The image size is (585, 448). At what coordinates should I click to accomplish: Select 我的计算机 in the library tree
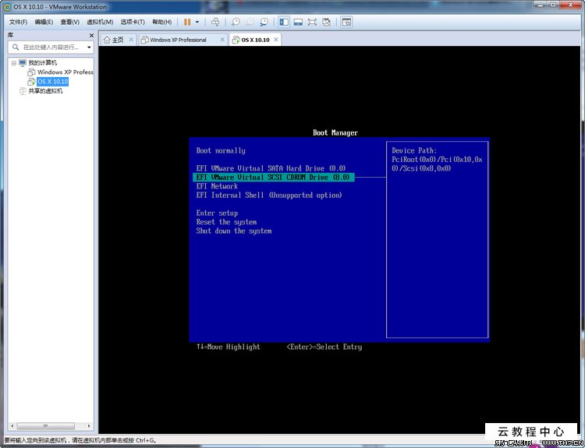click(43, 63)
